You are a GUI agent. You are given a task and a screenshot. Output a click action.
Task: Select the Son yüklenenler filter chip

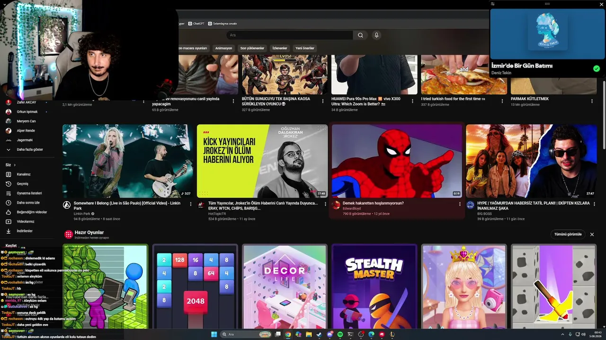click(252, 48)
